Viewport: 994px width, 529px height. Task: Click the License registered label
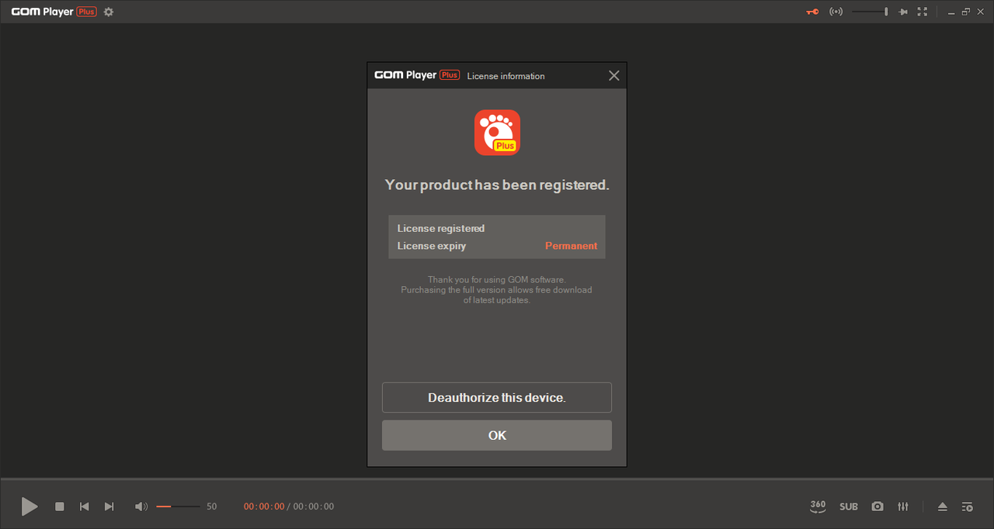pos(441,229)
